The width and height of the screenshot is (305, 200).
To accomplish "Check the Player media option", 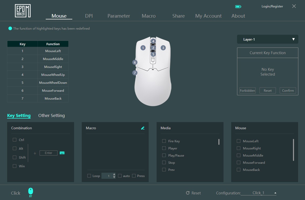I will pyautogui.click(x=164, y=148).
